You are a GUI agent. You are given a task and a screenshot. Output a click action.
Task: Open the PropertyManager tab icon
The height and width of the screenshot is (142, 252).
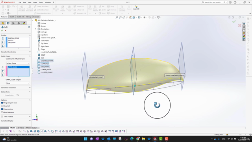point(8,23)
